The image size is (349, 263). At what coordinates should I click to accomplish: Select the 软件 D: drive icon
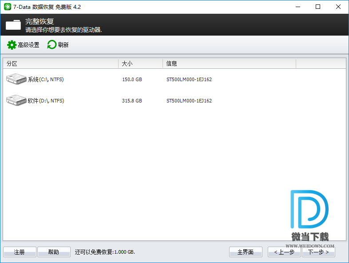[x=16, y=101]
